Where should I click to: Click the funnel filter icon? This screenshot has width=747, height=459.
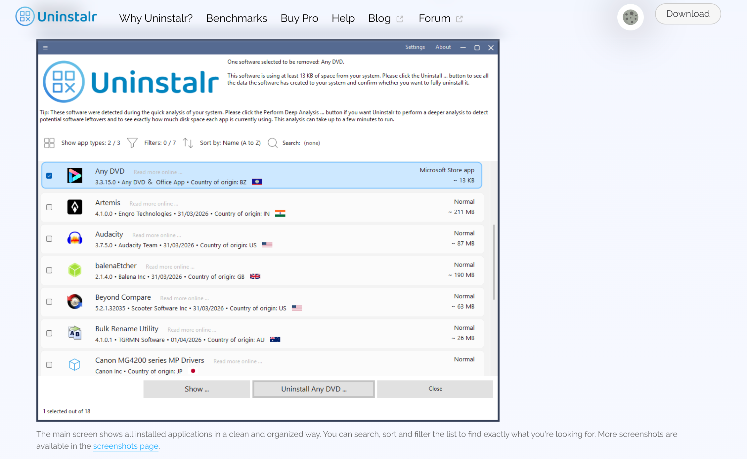coord(132,143)
